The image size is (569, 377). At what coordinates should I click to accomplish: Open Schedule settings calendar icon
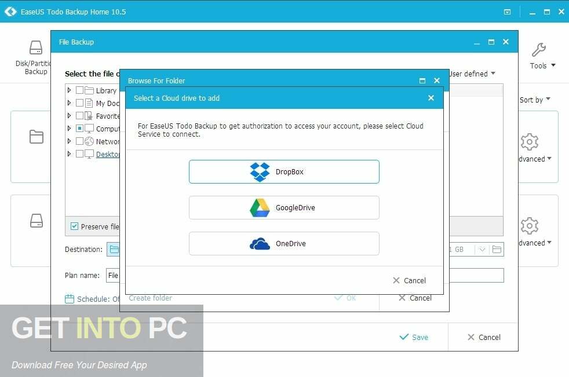(70, 299)
